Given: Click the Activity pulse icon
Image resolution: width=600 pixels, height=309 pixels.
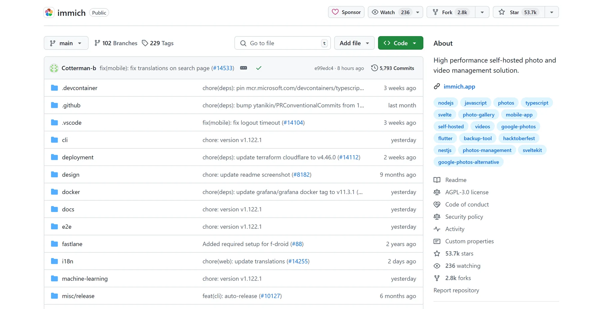Looking at the screenshot, I should click(437, 229).
